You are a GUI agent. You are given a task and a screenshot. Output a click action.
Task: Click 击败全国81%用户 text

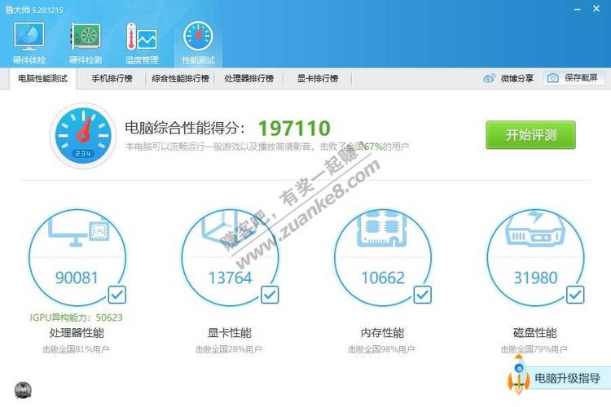[76, 349]
